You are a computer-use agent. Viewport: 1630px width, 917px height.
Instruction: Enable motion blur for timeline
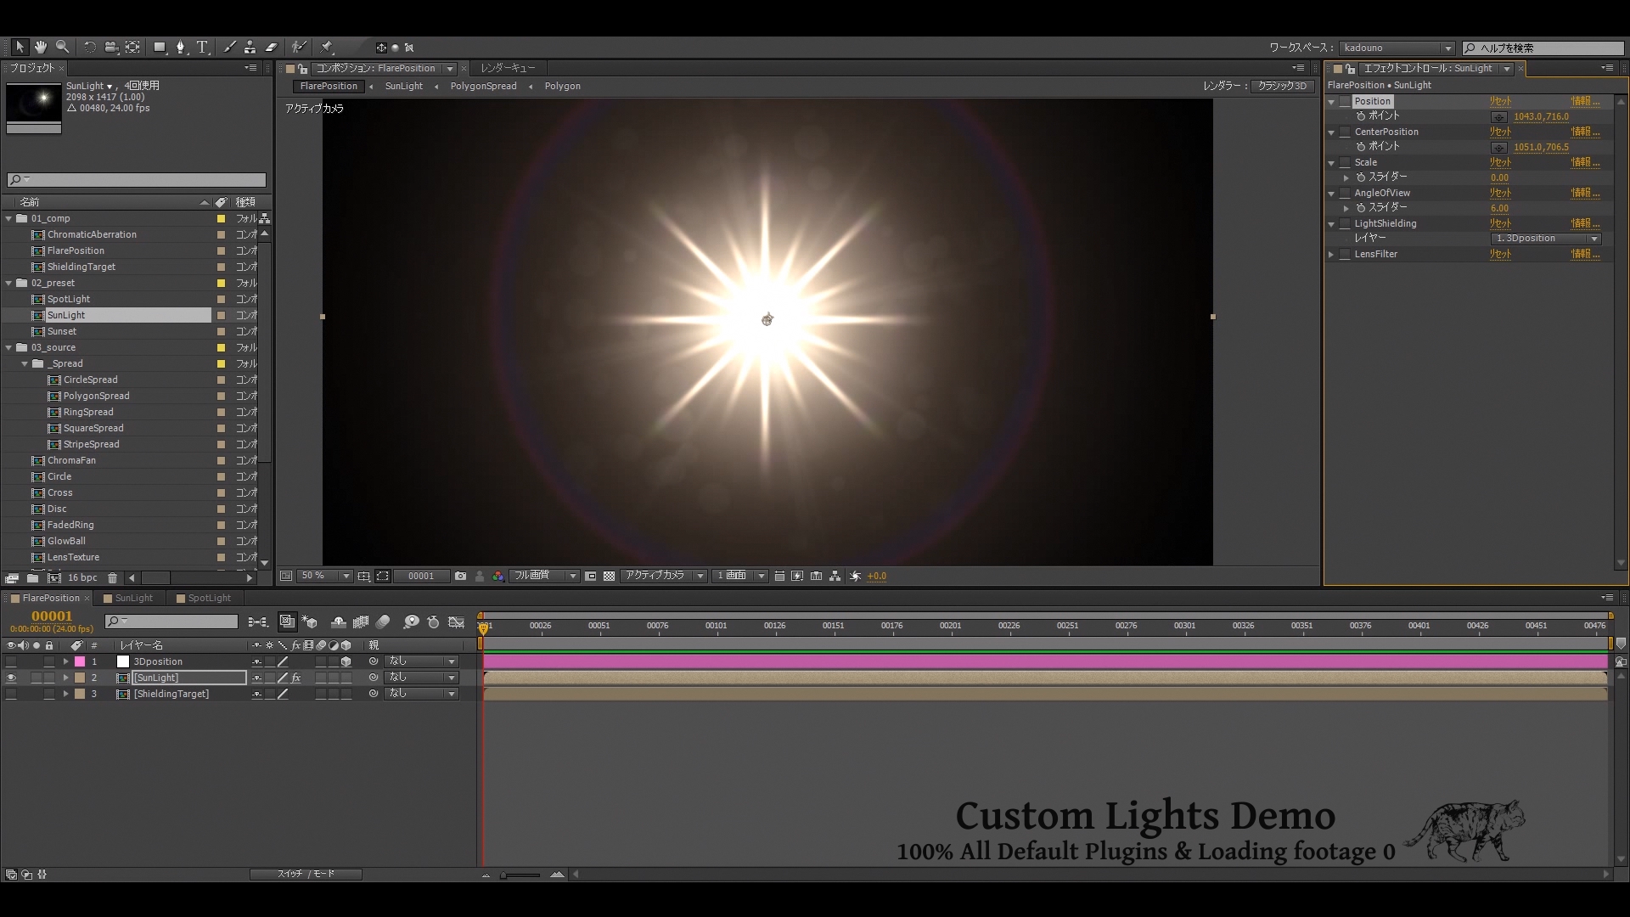coord(383,622)
